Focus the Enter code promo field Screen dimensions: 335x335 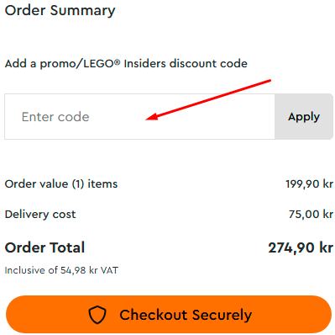click(139, 116)
